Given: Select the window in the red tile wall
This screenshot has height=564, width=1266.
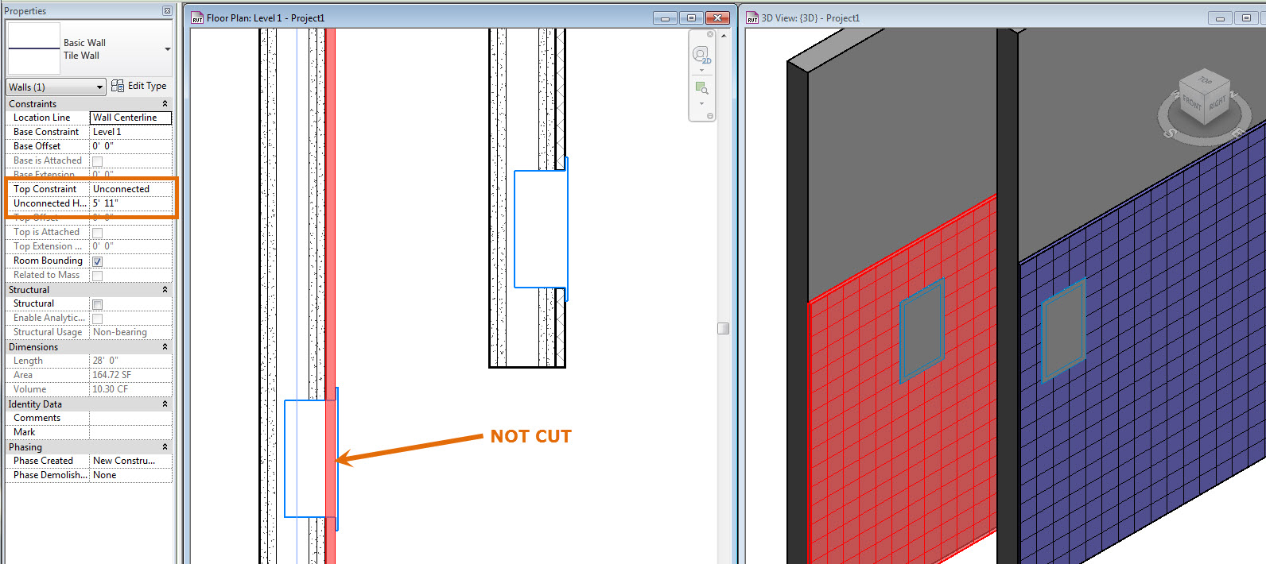Looking at the screenshot, I should pos(921,330).
